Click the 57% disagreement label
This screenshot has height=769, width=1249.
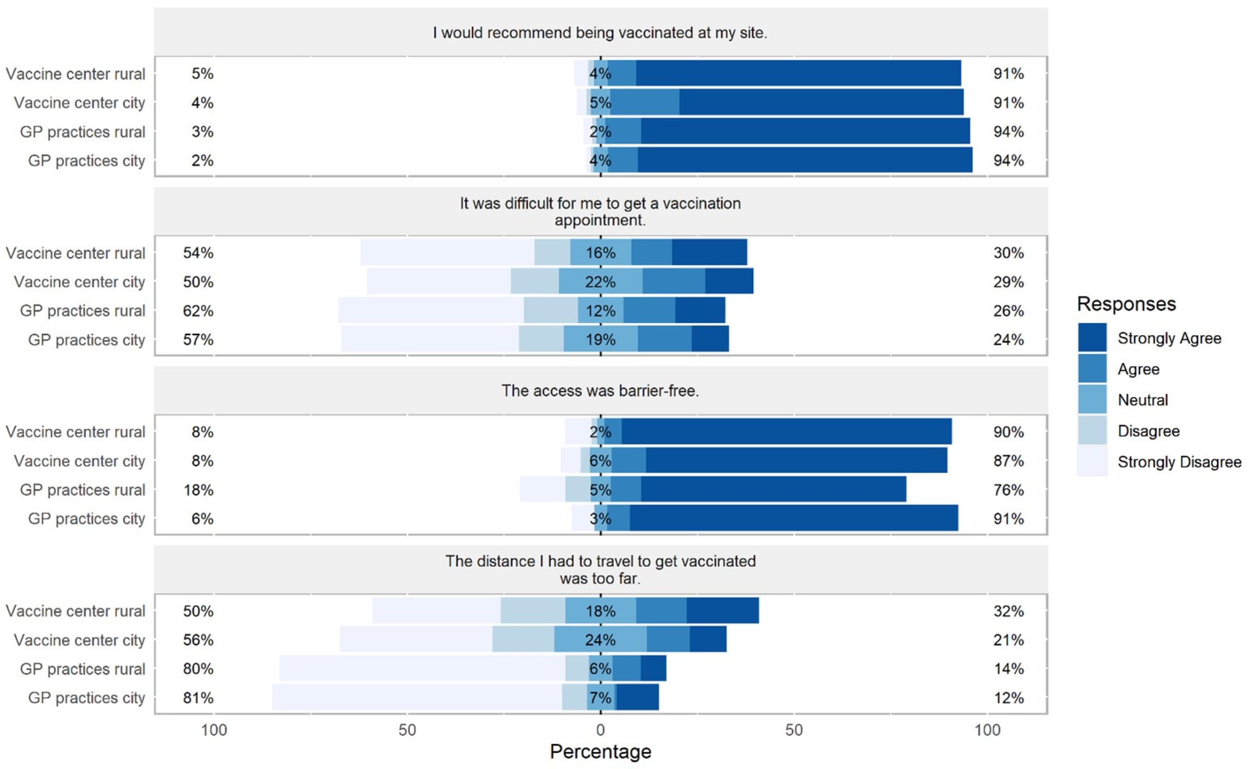point(198,340)
